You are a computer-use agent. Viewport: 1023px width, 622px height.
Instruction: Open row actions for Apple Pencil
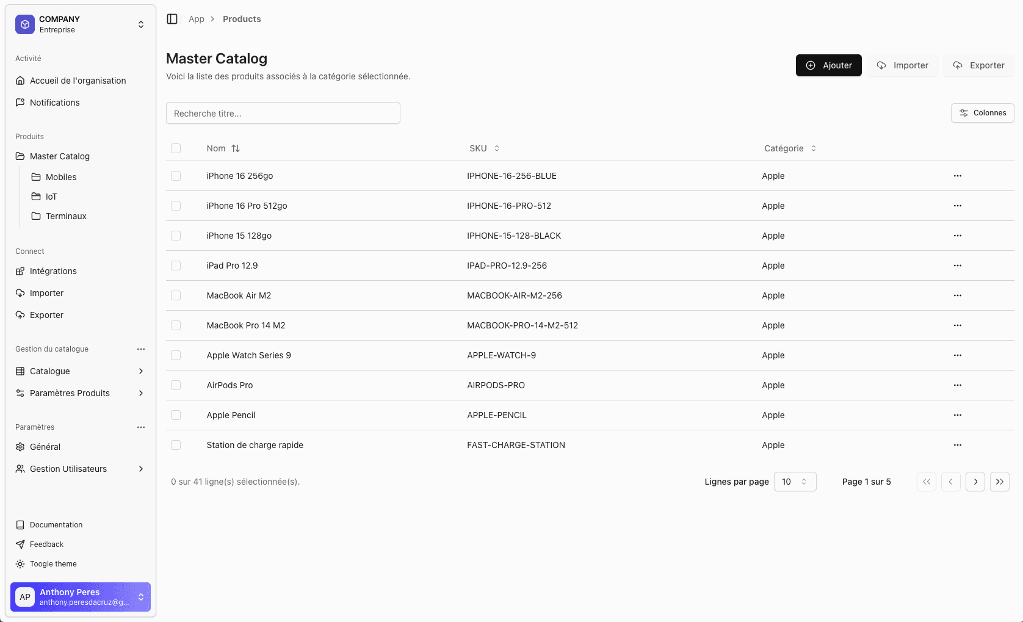point(958,415)
